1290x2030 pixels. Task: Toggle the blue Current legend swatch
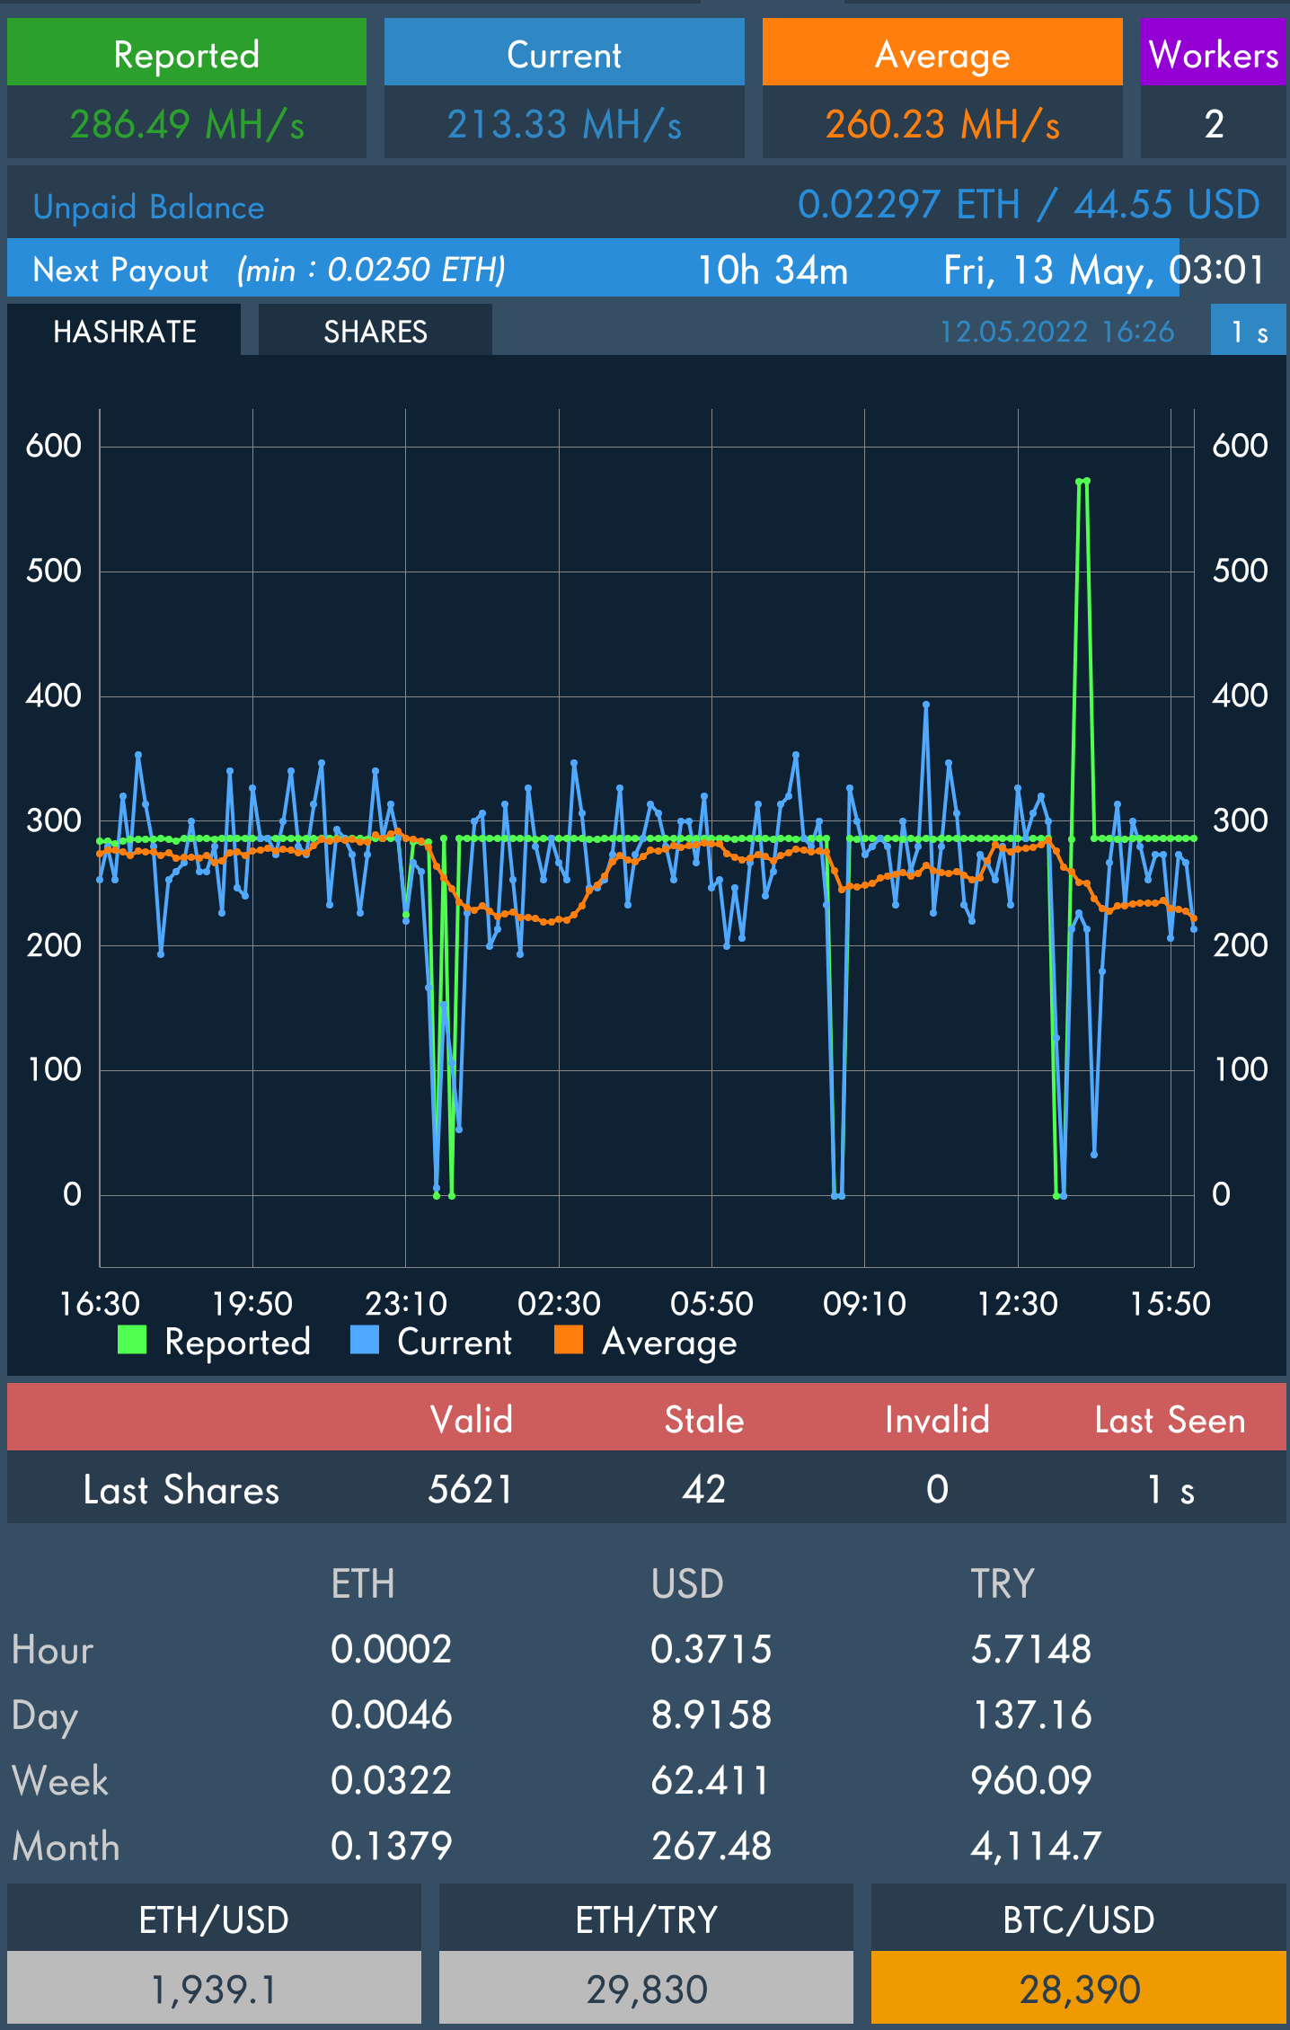pos(365,1340)
